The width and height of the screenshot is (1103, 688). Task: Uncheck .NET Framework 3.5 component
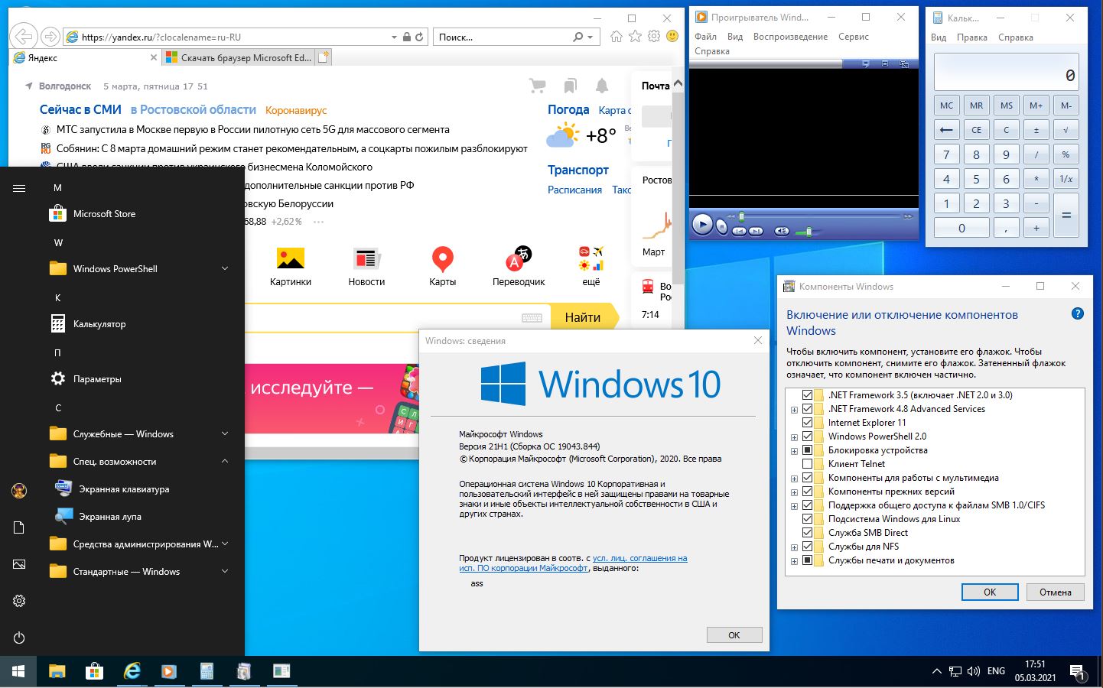click(x=807, y=395)
